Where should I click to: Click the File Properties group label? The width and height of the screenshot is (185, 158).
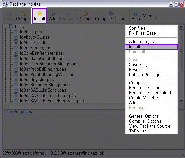(x=19, y=111)
